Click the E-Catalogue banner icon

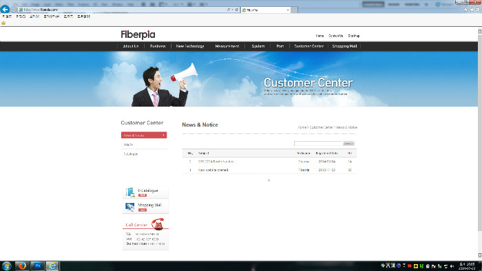130,193
